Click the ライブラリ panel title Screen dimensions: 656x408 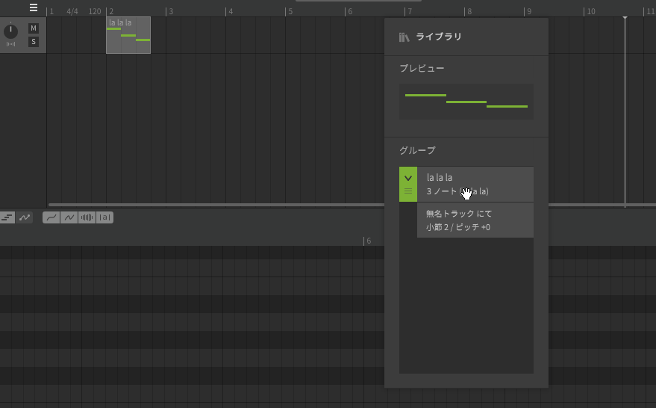point(439,37)
